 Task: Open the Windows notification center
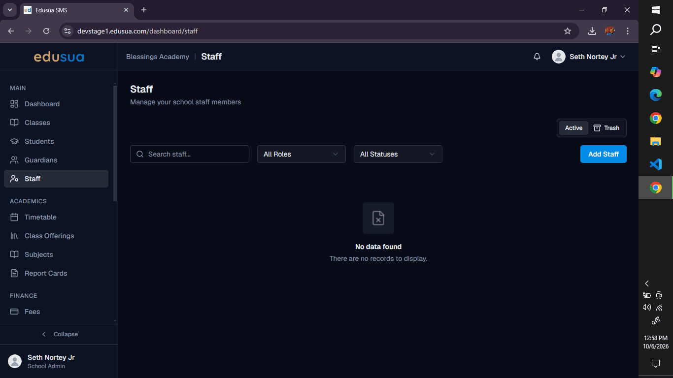(x=656, y=364)
